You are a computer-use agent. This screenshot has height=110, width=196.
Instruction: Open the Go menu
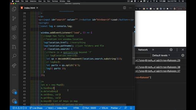[x=44, y=1]
